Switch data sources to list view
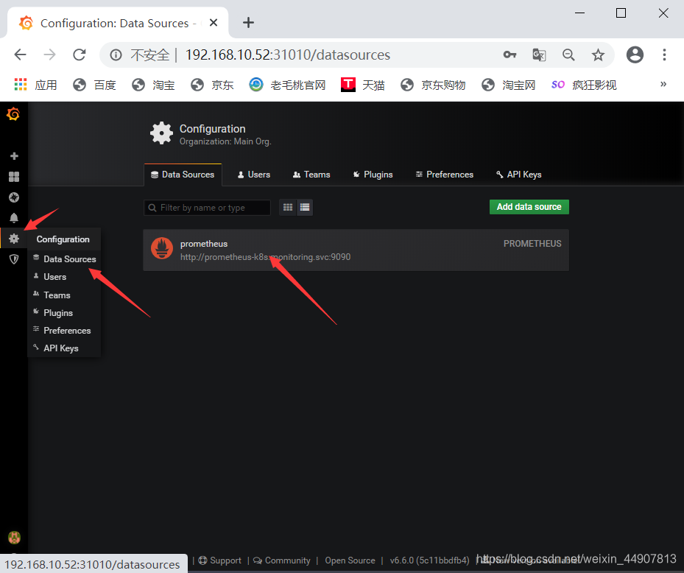Image resolution: width=684 pixels, height=573 pixels. pos(305,207)
